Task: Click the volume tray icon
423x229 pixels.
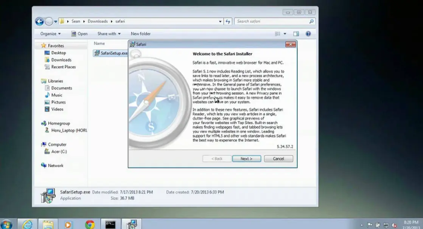Action: (394, 225)
